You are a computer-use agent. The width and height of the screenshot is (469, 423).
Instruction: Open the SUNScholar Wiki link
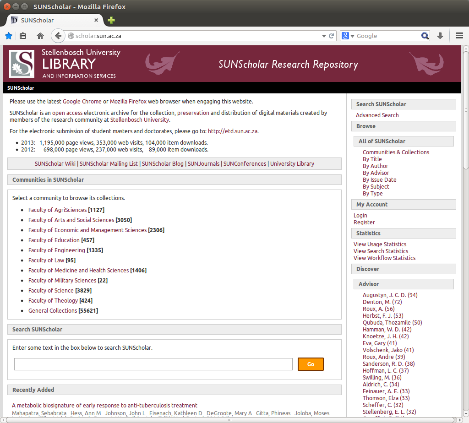[x=55, y=163]
